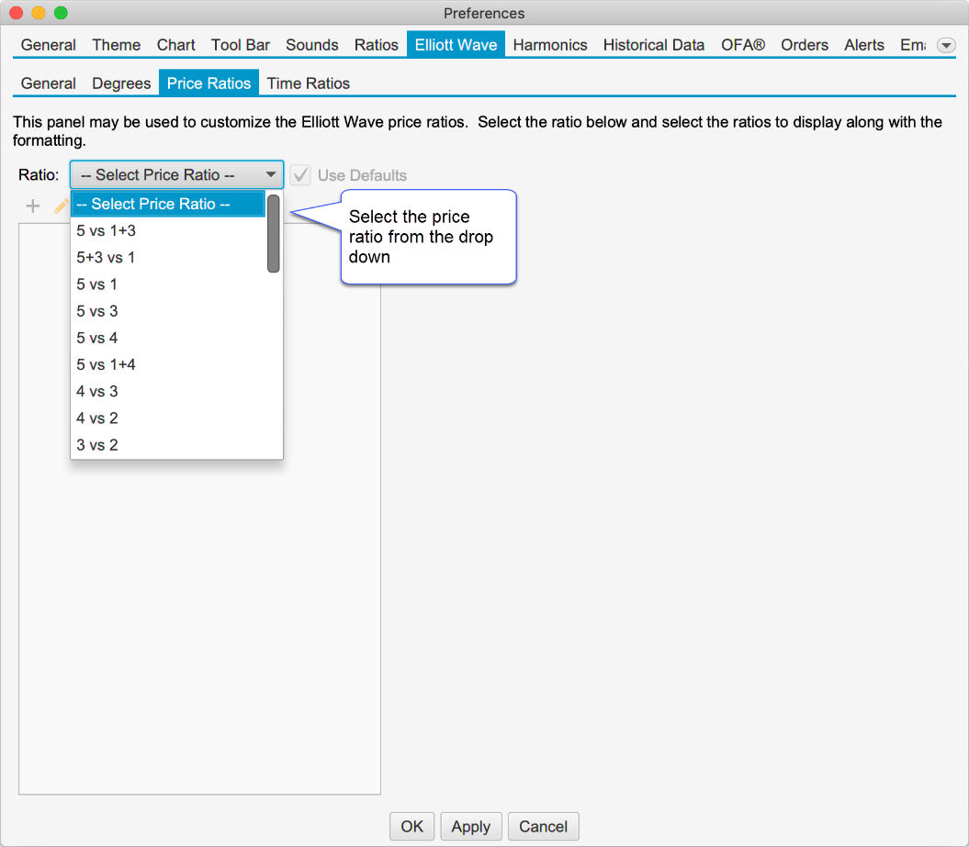Cancel the Preferences dialog
This screenshot has width=969, height=847.
(543, 827)
